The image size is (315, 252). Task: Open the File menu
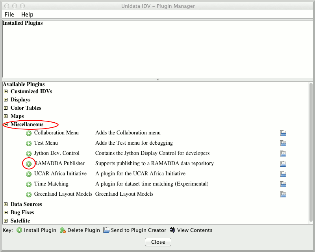point(9,15)
